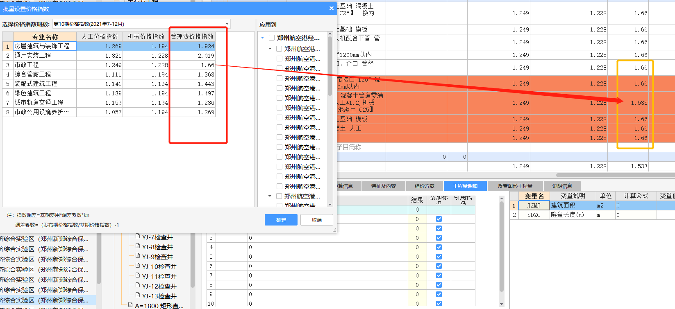This screenshot has width=675, height=309.
Task: Click the 确定 button
Action: click(x=281, y=220)
